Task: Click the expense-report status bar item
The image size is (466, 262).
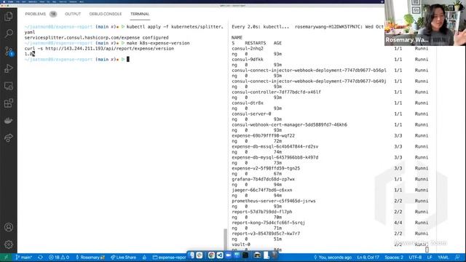Action: pos(170,258)
